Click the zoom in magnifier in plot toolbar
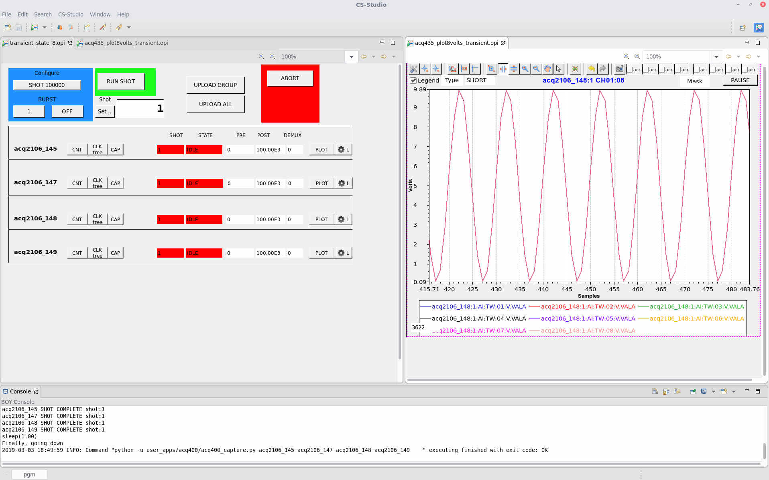The width and height of the screenshot is (769, 480). (x=525, y=69)
